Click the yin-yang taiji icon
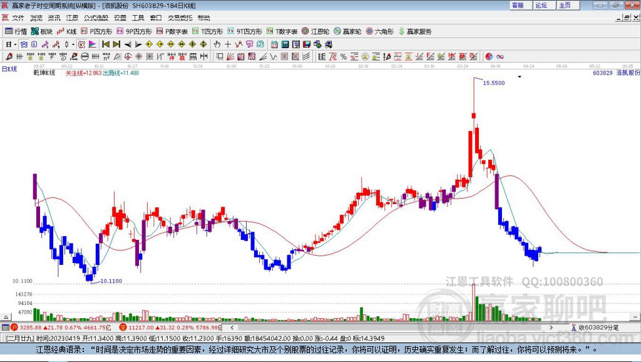 coord(489,56)
